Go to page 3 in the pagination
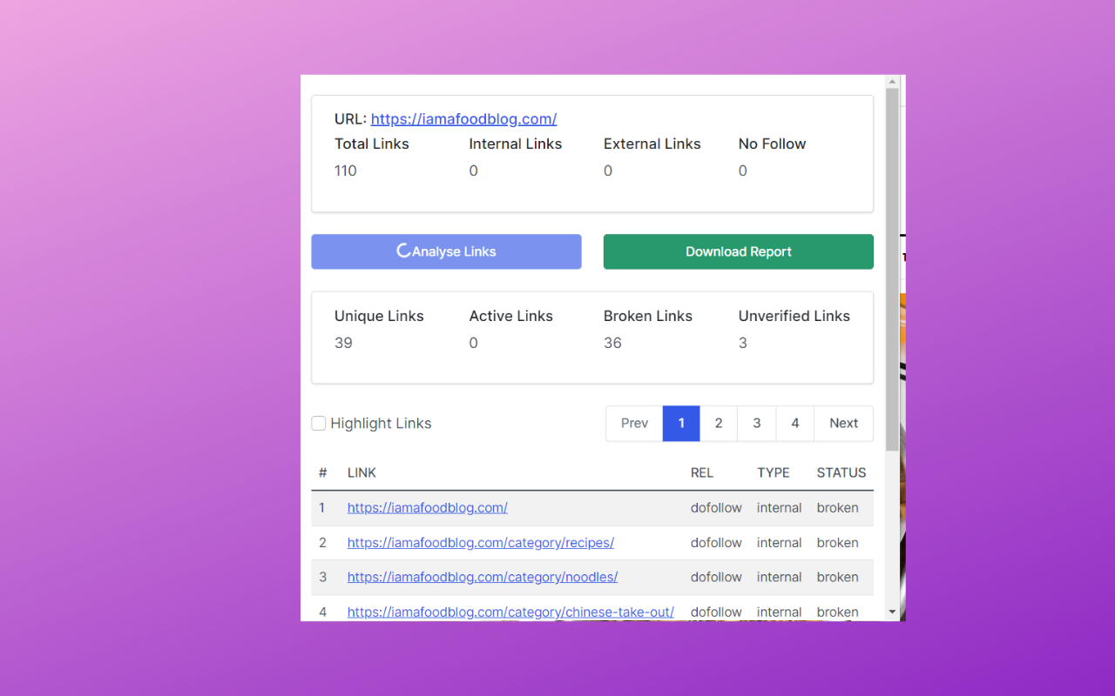Screen dimensions: 1115x696 pyautogui.click(x=756, y=423)
